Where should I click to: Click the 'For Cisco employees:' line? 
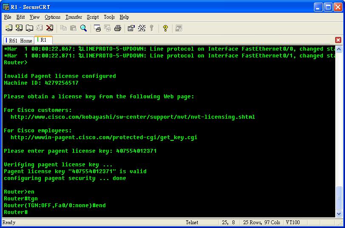tap(38, 131)
